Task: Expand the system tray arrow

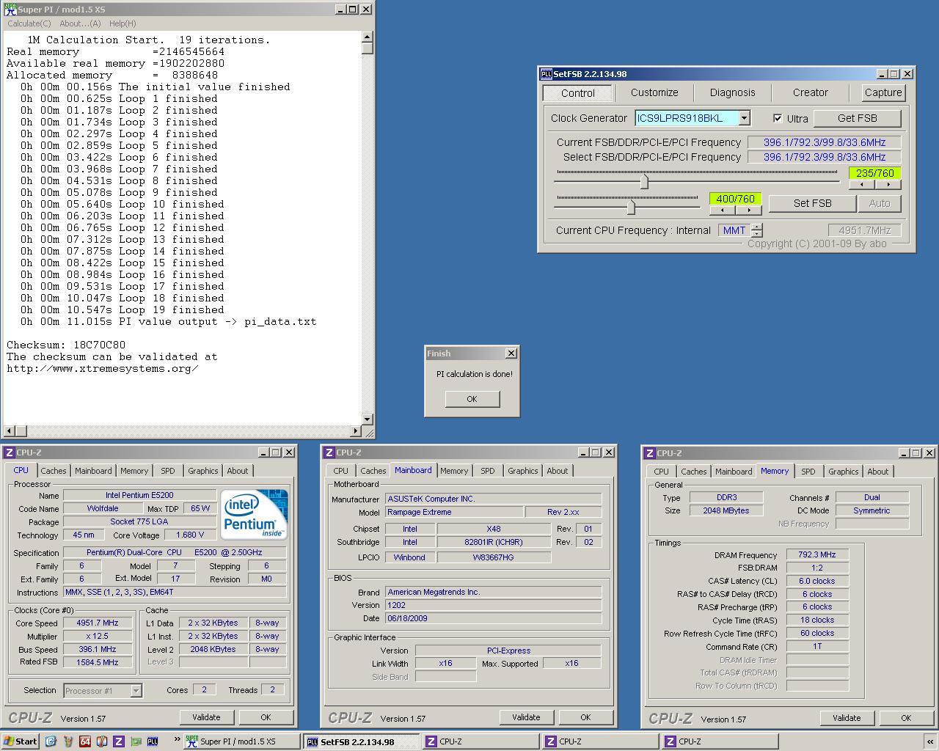Action: point(929,741)
